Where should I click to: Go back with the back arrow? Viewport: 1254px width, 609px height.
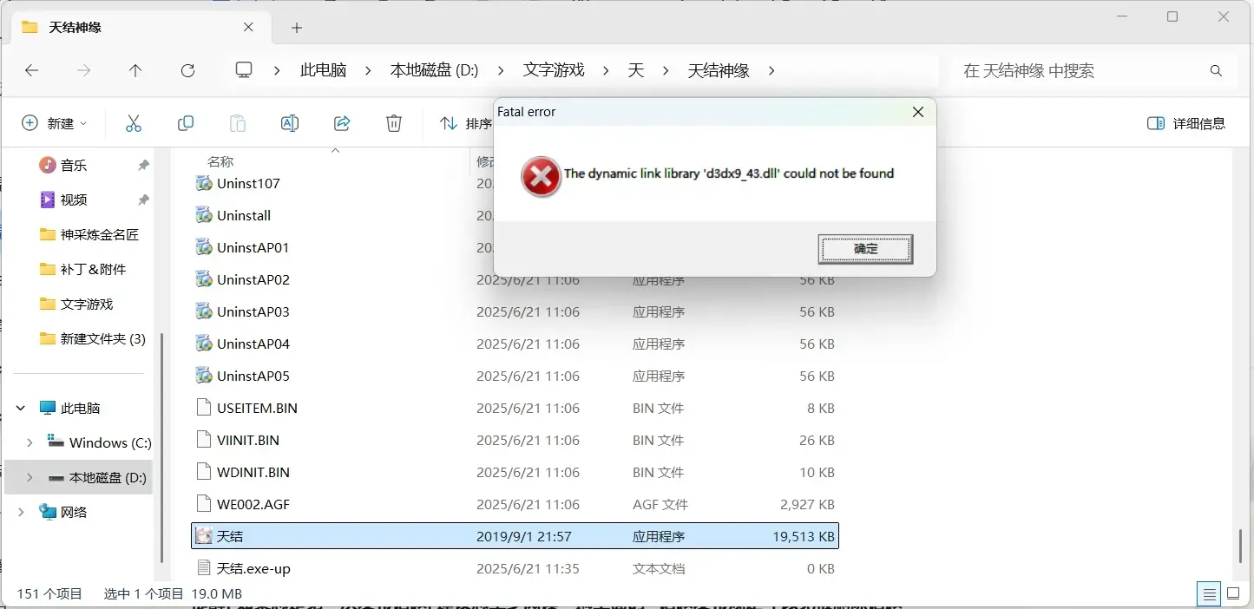32,71
